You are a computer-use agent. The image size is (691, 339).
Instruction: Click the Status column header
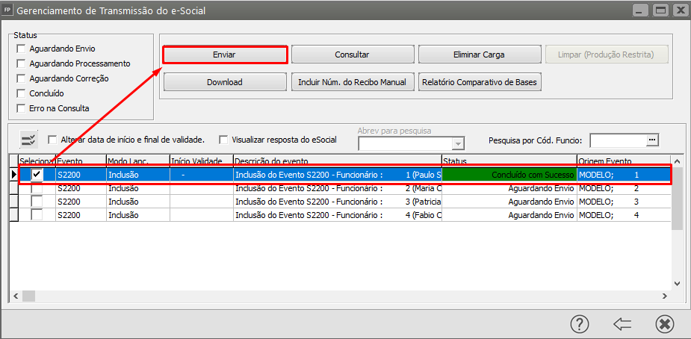tap(509, 161)
